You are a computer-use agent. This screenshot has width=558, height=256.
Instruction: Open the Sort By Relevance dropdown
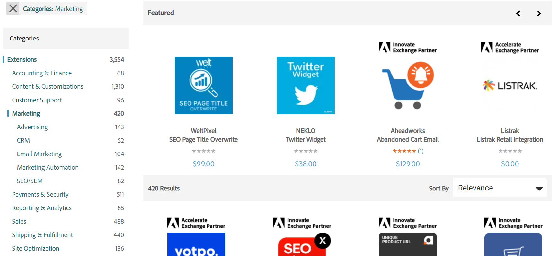click(500, 188)
